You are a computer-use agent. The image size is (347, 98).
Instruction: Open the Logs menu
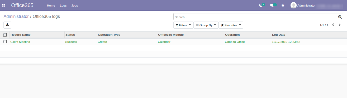[63, 6]
